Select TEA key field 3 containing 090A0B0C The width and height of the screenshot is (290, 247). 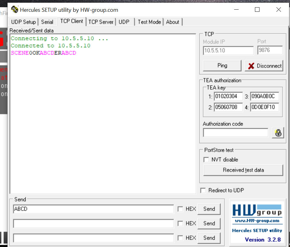[x=265, y=96]
